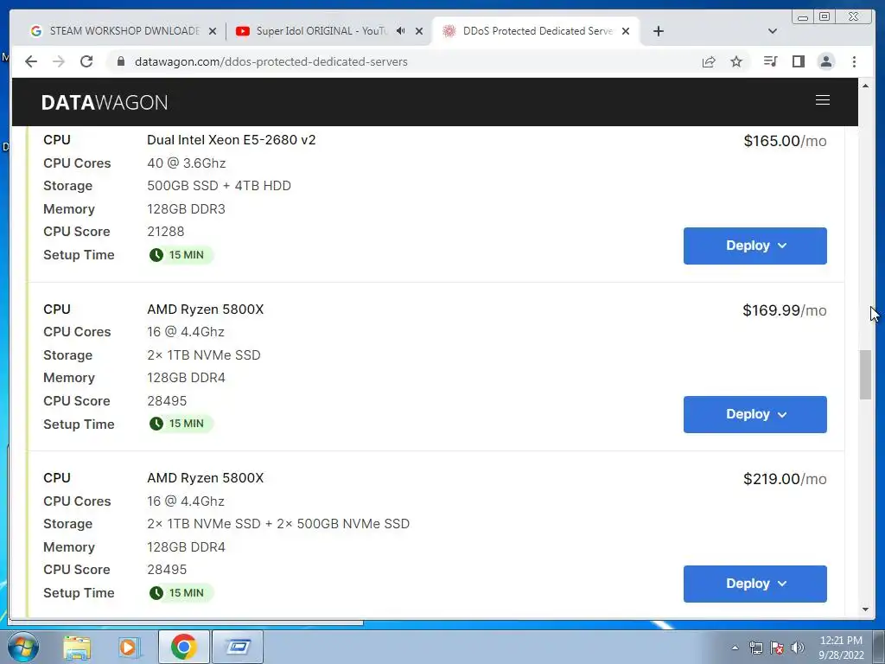Image resolution: width=885 pixels, height=664 pixels.
Task: Open the network tray icon
Action: [755, 648]
